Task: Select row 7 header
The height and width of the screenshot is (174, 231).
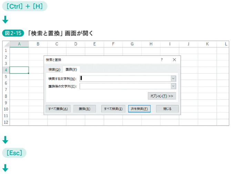Action: tap(6, 90)
